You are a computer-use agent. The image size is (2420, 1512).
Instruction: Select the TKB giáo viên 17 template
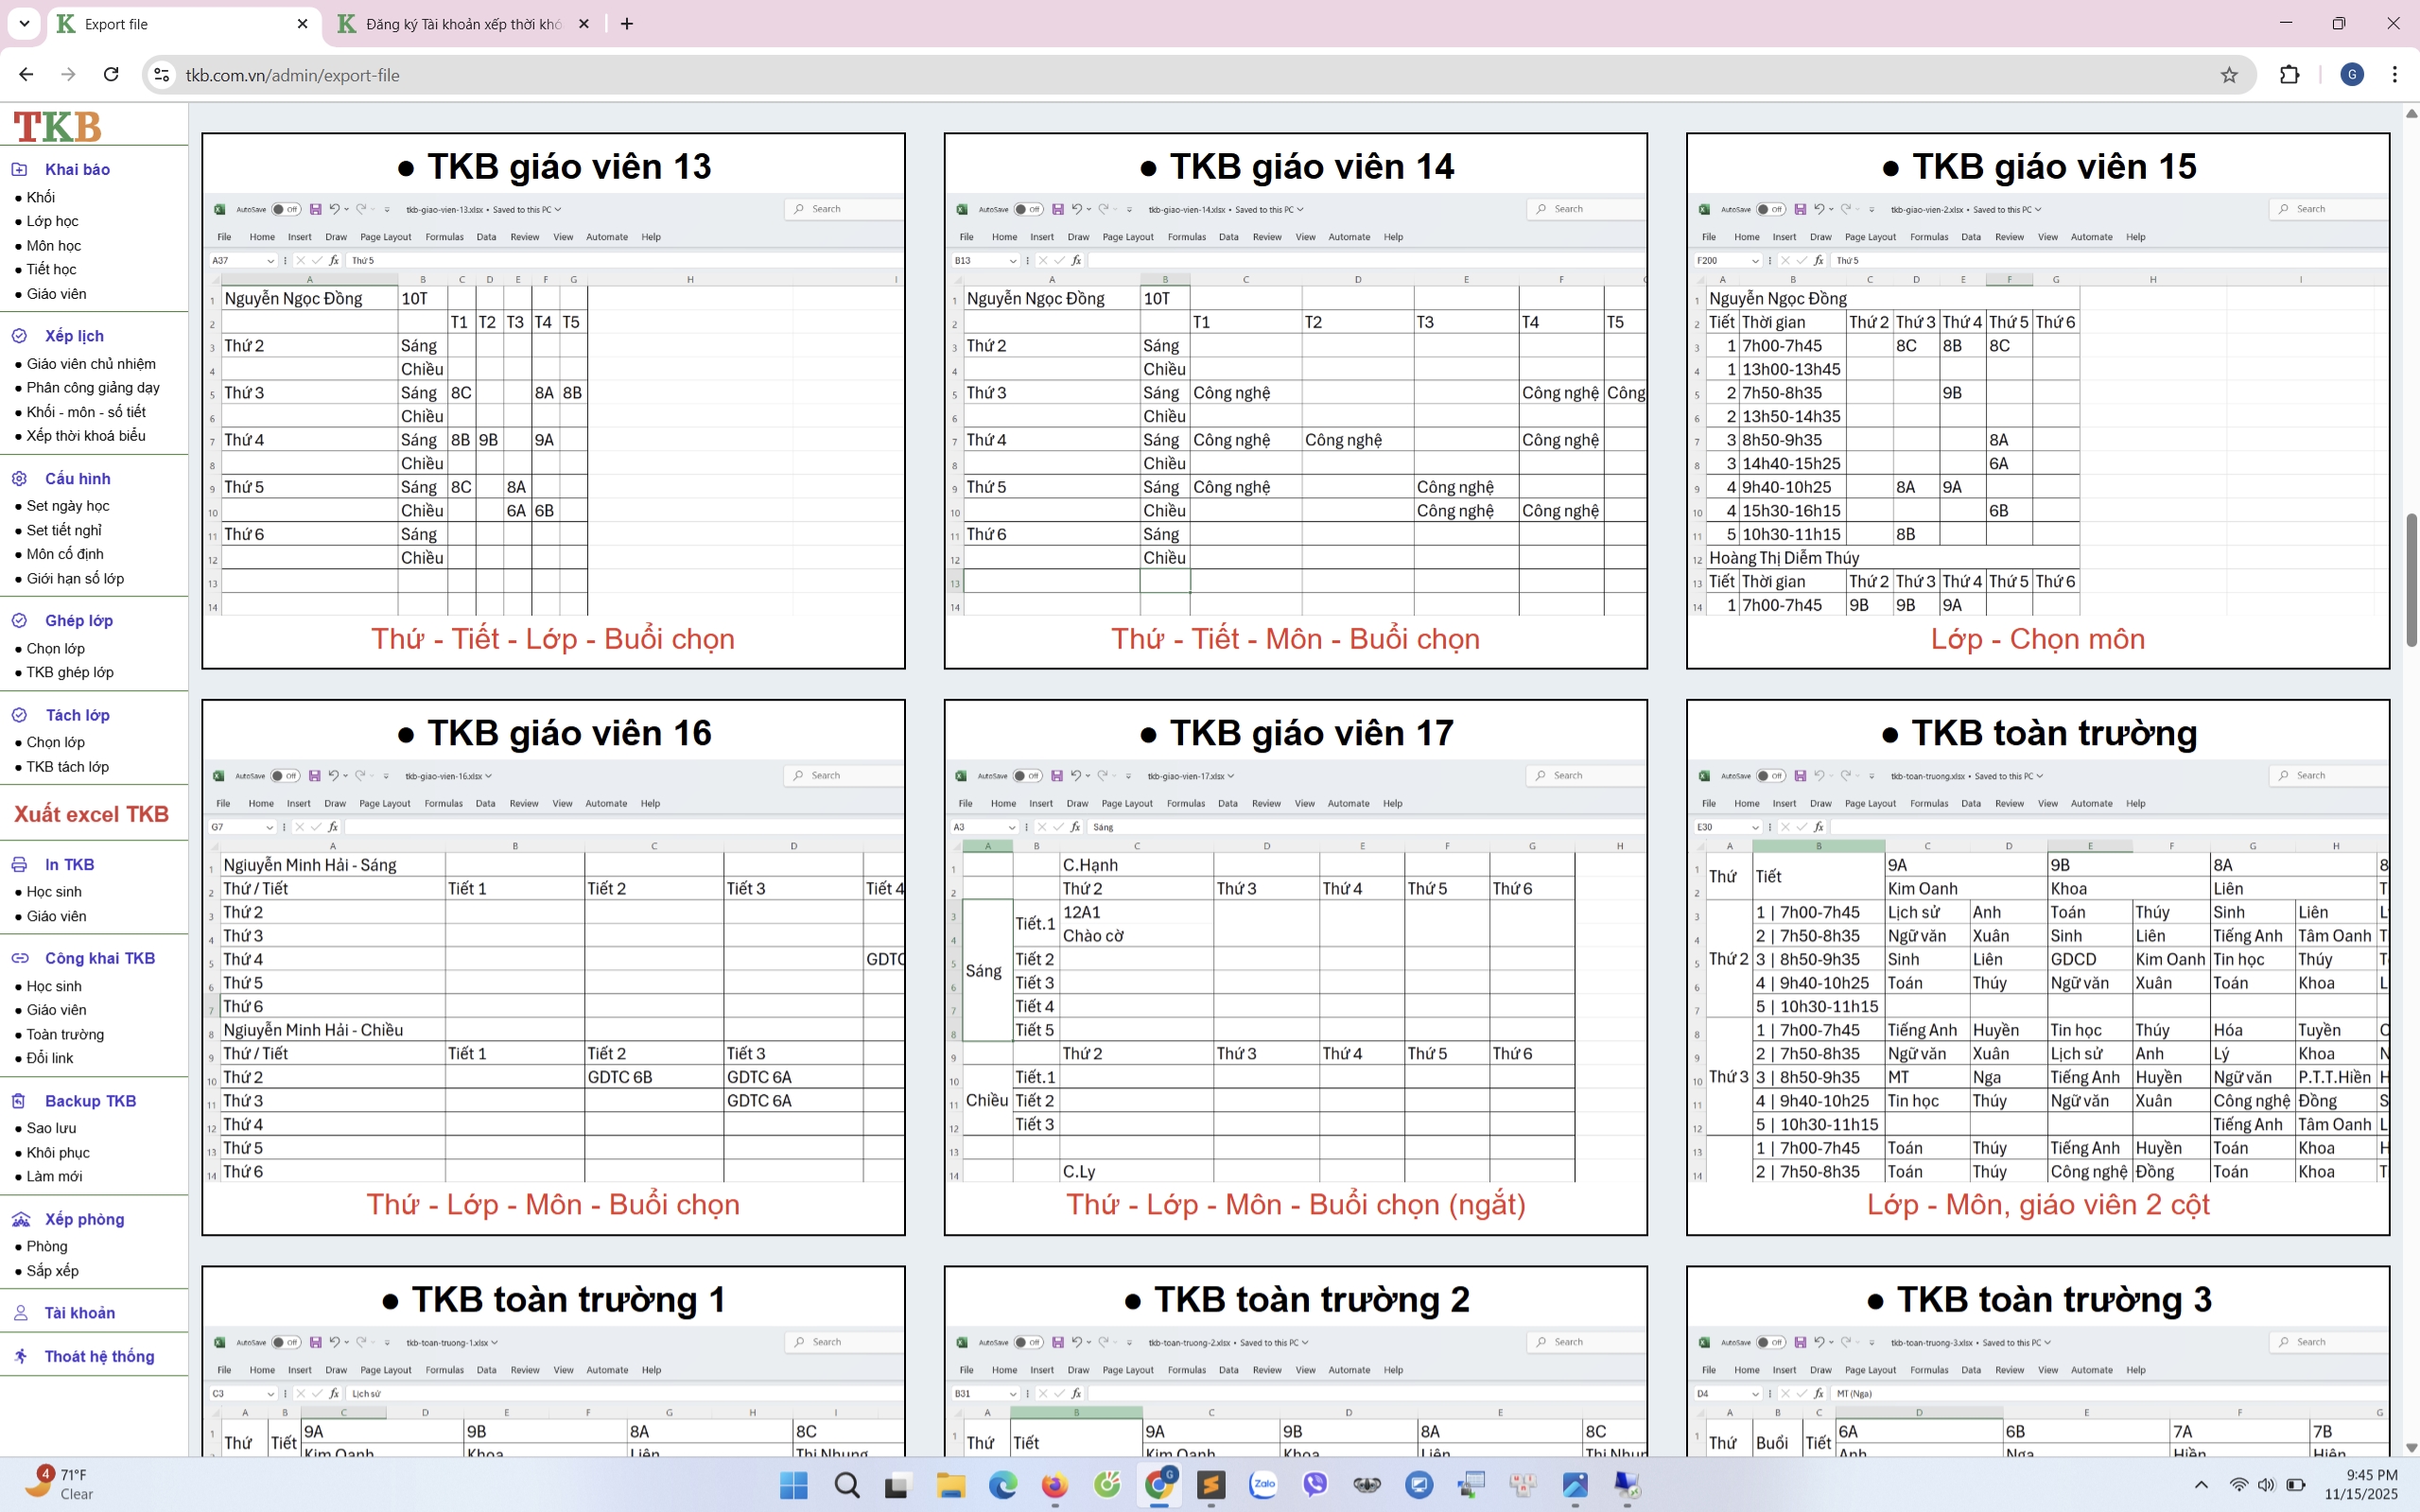[x=1295, y=967]
